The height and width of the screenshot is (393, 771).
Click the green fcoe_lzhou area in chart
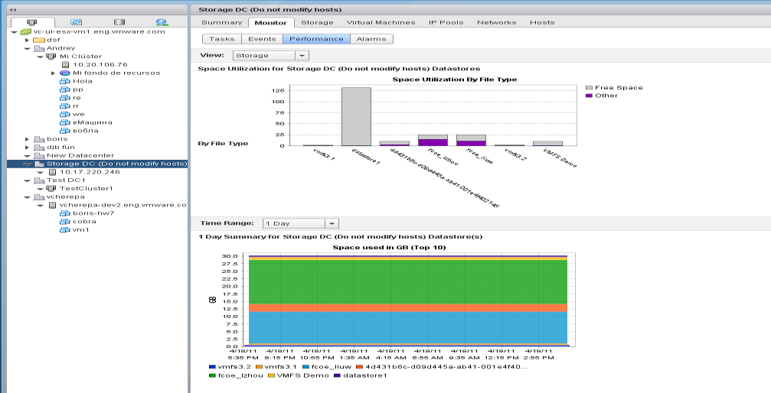click(408, 281)
